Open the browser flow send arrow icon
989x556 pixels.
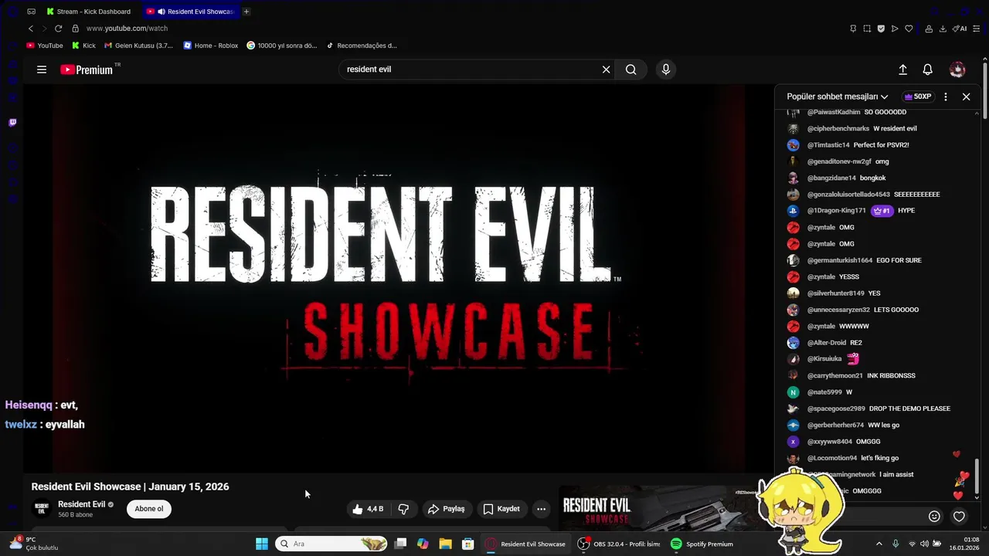tap(895, 29)
